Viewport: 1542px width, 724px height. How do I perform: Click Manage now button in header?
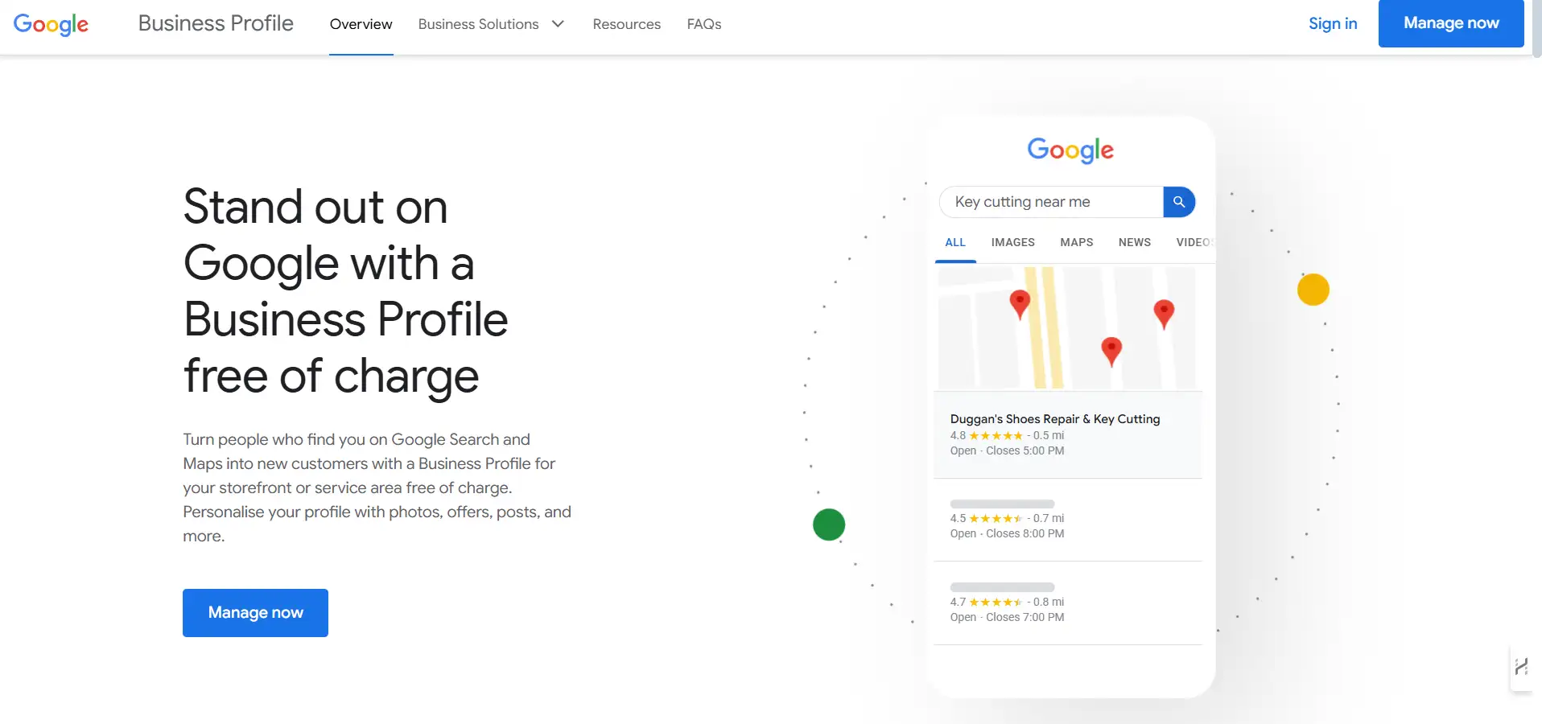pyautogui.click(x=1451, y=23)
